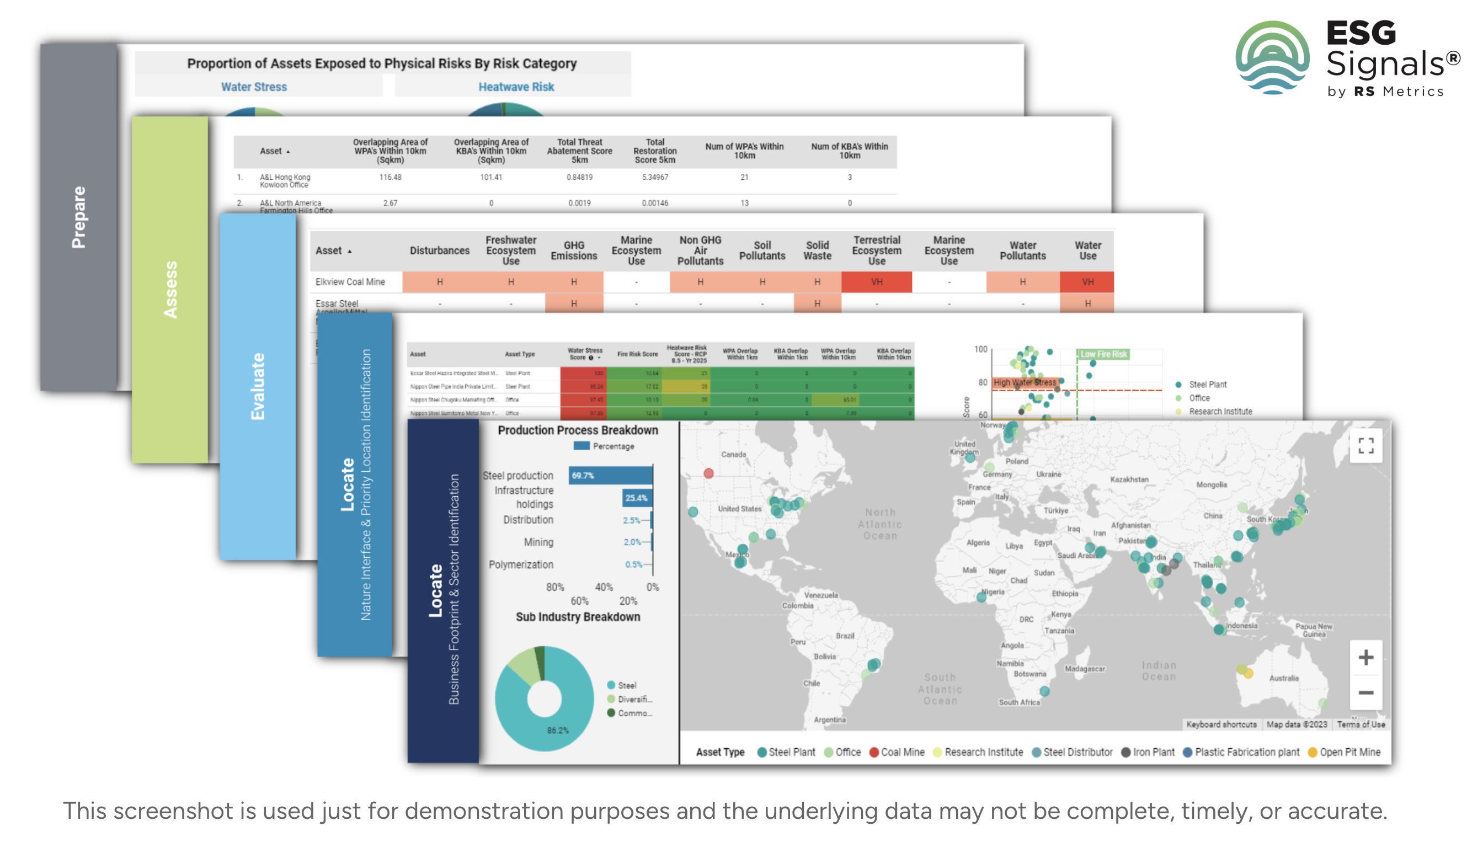Select the Water Stress tab
The image size is (1483, 842).
click(254, 87)
